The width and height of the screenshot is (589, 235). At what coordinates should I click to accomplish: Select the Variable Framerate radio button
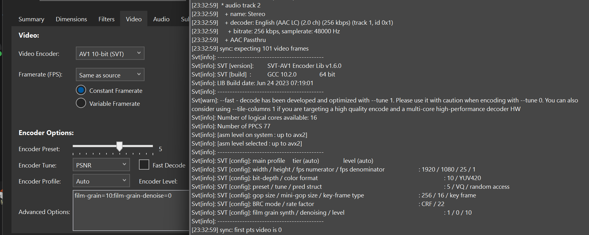click(x=81, y=103)
